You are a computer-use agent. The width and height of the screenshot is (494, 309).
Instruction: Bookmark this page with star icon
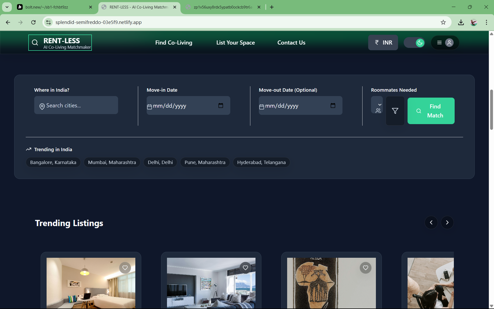(443, 22)
